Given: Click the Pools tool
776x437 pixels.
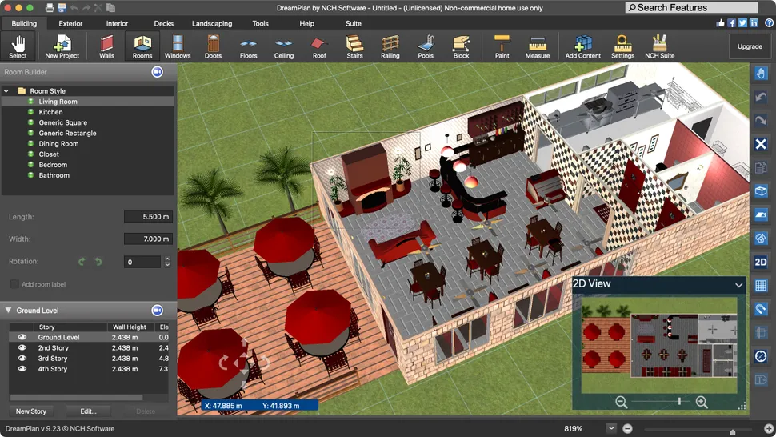Looking at the screenshot, I should (x=426, y=46).
